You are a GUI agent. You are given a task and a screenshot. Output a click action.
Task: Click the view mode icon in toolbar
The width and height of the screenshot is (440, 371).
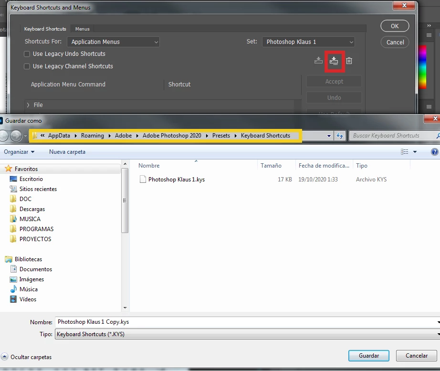point(404,152)
